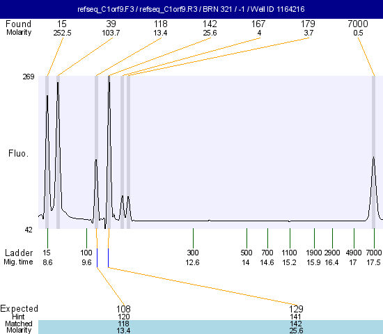Click the found peak label 15
The height and width of the screenshot is (334, 383).
(62, 24)
